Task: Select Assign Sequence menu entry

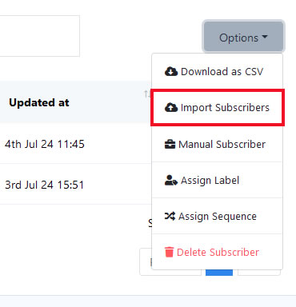Action: click(x=218, y=216)
